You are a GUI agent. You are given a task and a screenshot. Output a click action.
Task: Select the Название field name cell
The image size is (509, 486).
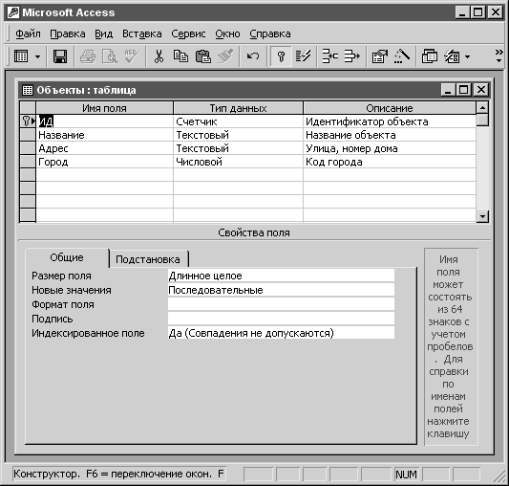pyautogui.click(x=104, y=135)
